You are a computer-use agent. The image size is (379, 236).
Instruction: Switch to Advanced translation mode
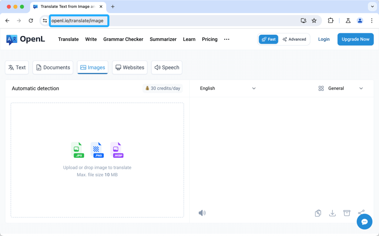point(294,39)
